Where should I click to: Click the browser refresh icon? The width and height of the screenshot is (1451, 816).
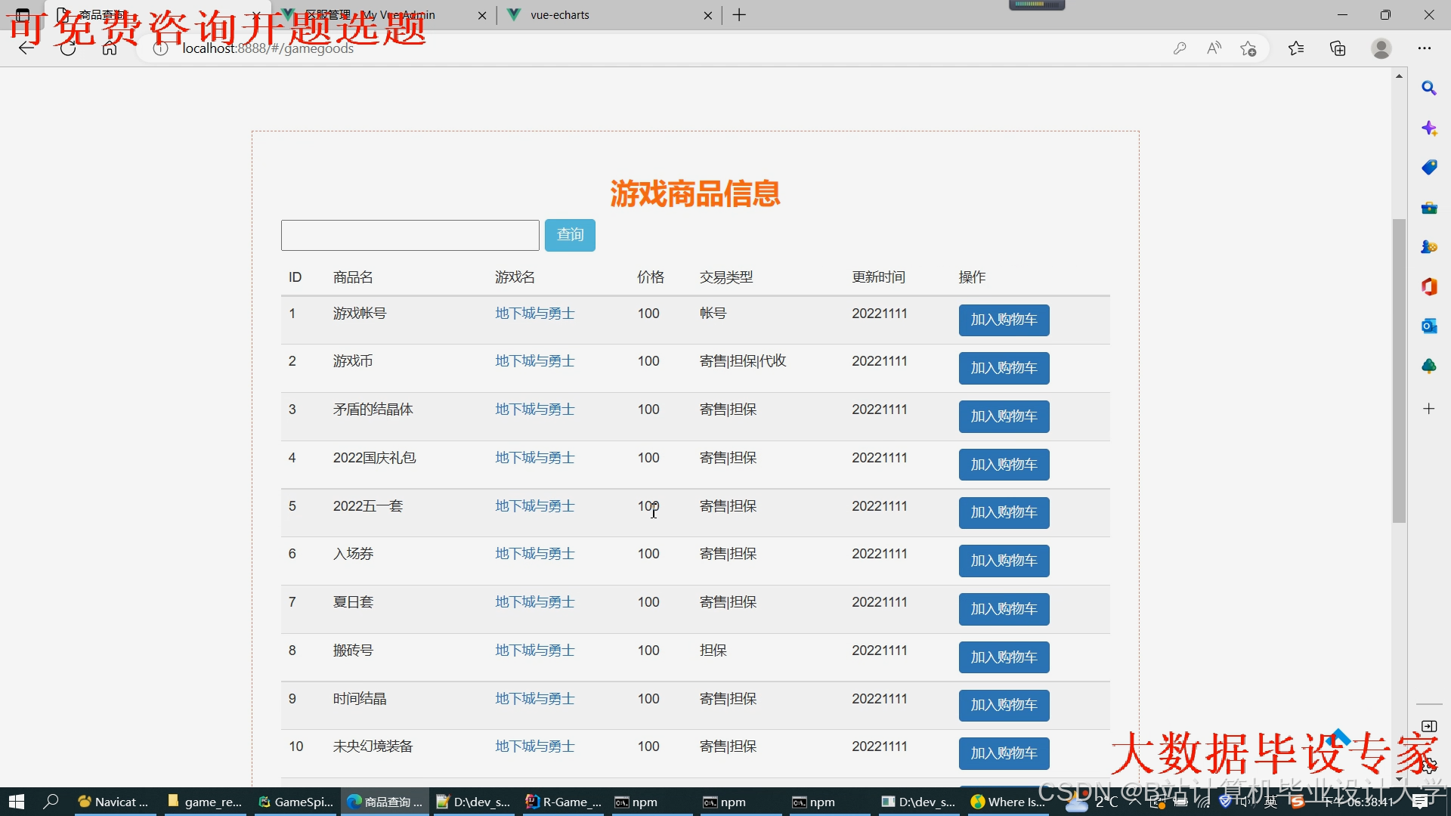coord(68,48)
